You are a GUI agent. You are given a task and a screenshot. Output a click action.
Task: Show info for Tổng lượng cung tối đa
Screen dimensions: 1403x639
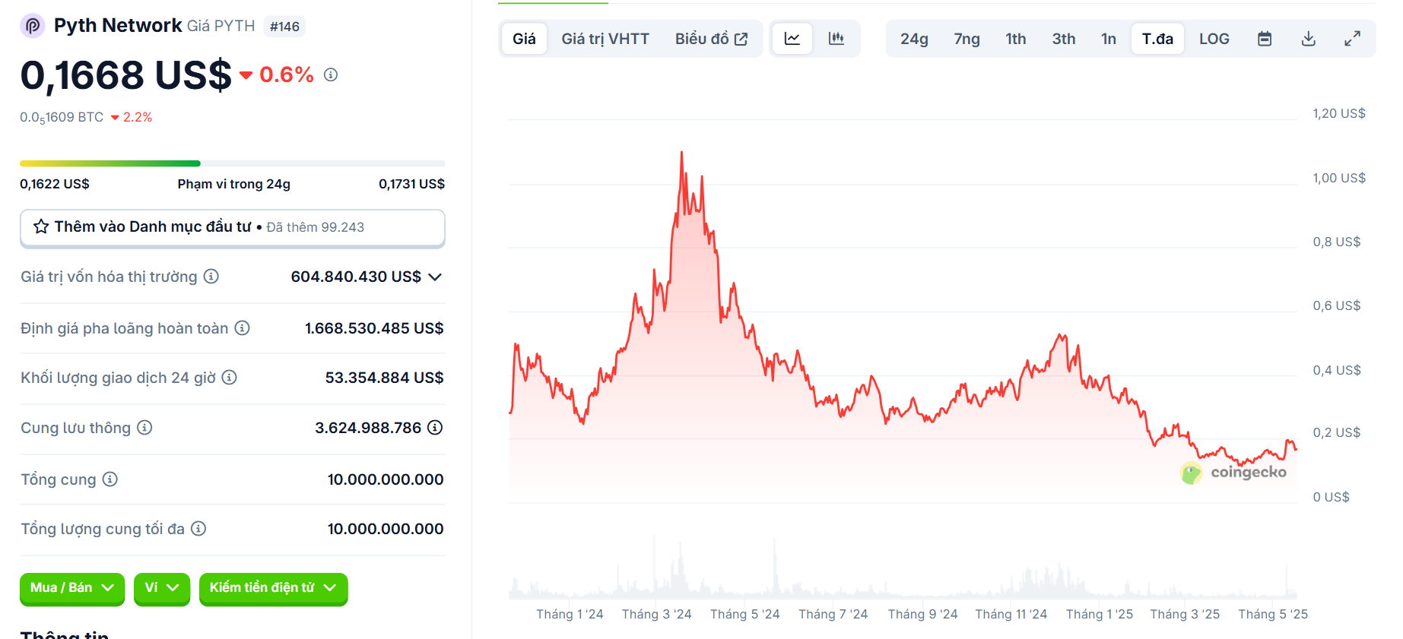198,528
